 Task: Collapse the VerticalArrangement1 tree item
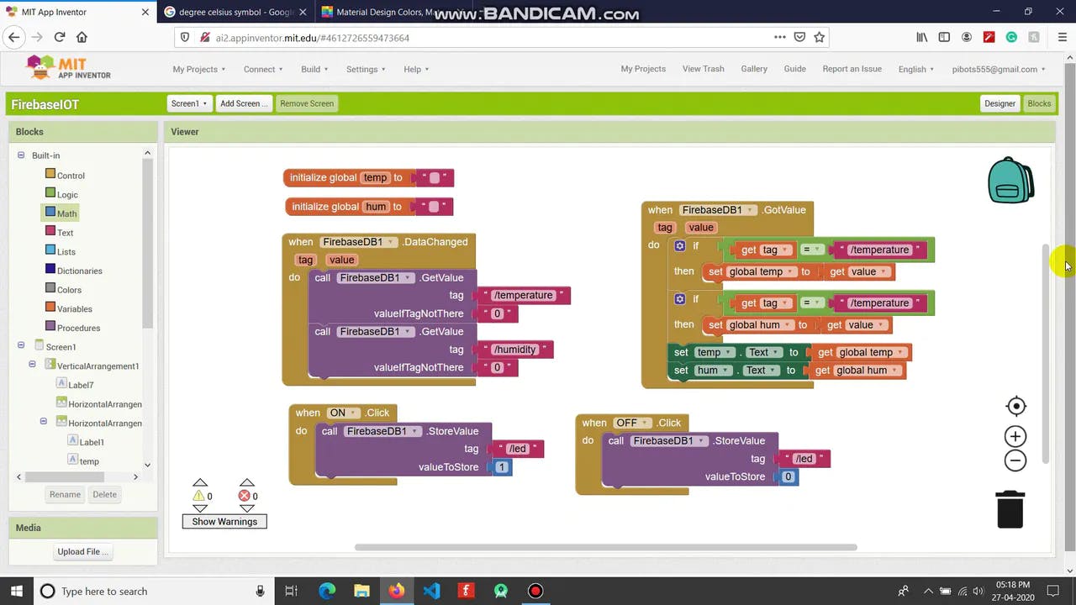tap(32, 366)
